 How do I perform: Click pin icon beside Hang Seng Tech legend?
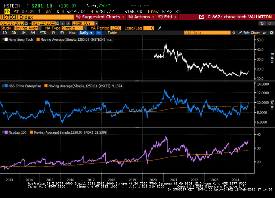pos(3,40)
